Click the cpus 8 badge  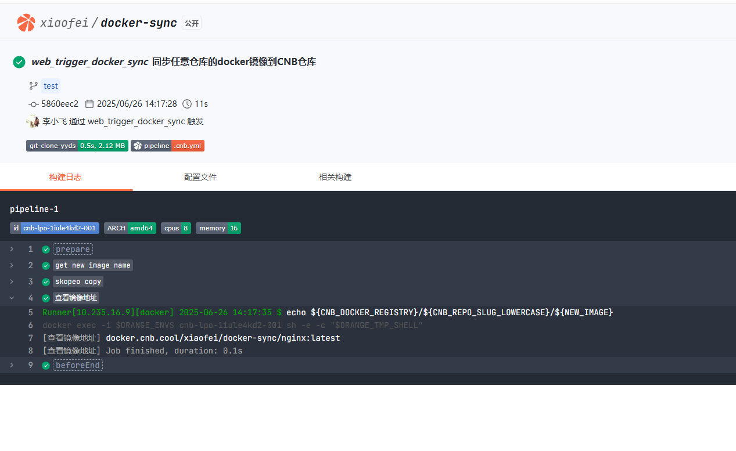tap(176, 228)
